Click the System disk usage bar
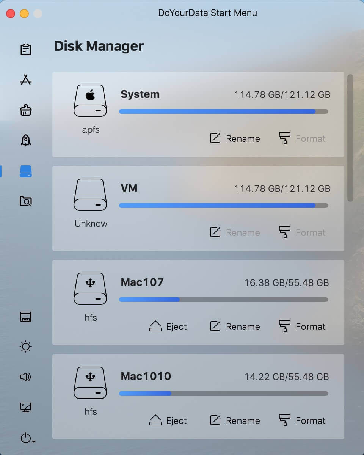The image size is (364, 455). point(223,111)
